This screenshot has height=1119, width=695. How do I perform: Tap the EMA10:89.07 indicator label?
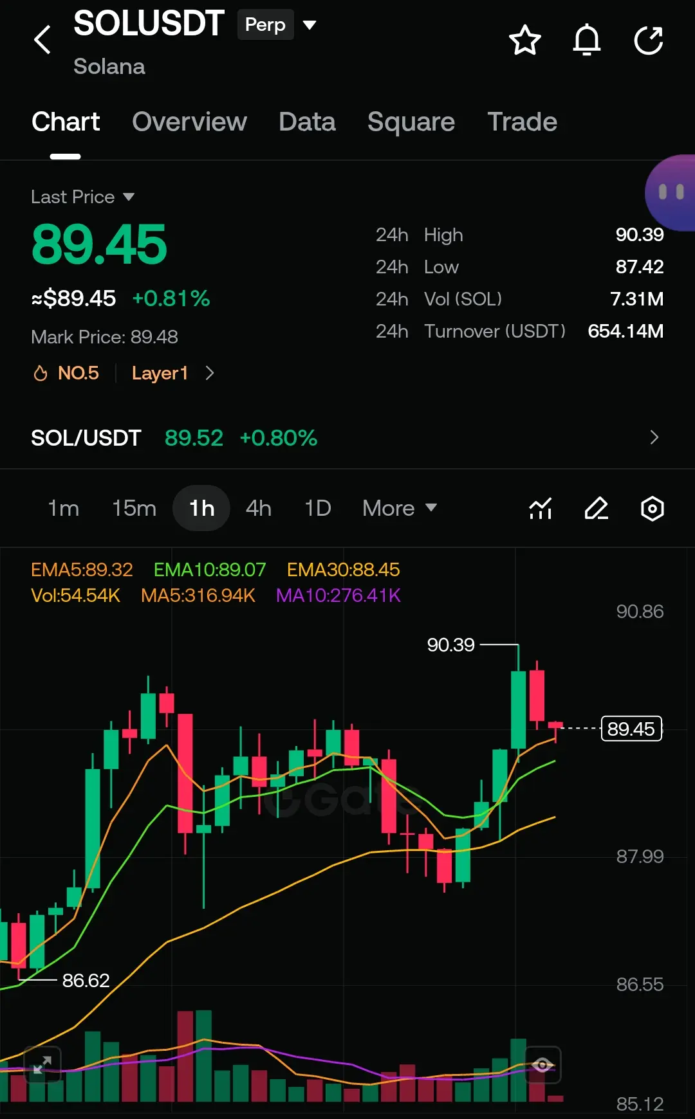(x=210, y=570)
